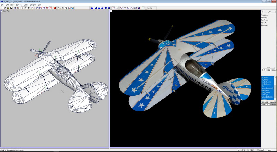Toggle the D axis lock

[29, 8]
